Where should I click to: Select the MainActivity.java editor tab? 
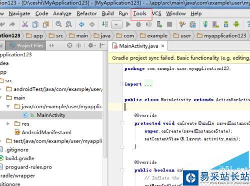137,46
